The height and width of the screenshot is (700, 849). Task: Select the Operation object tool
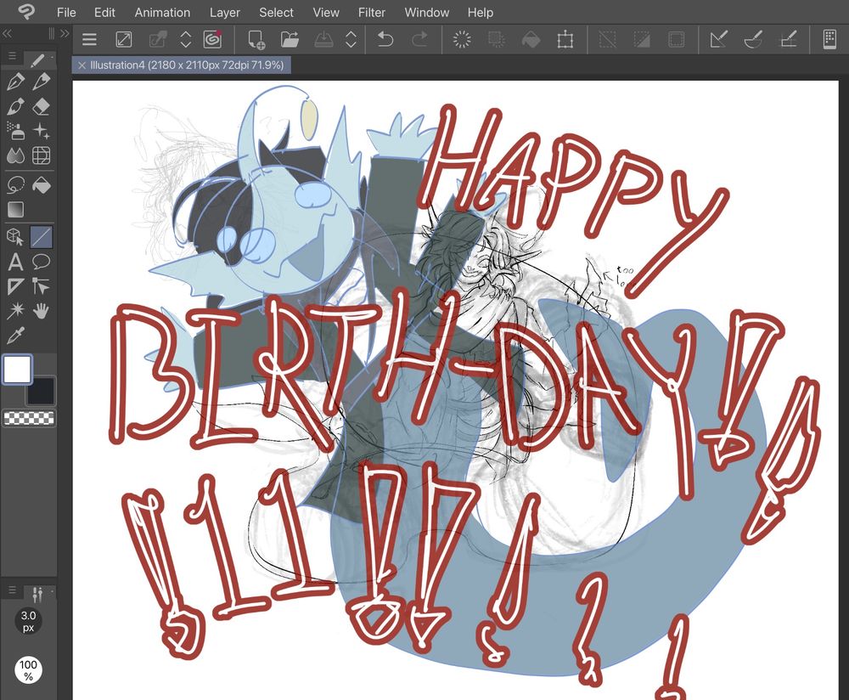click(x=15, y=237)
